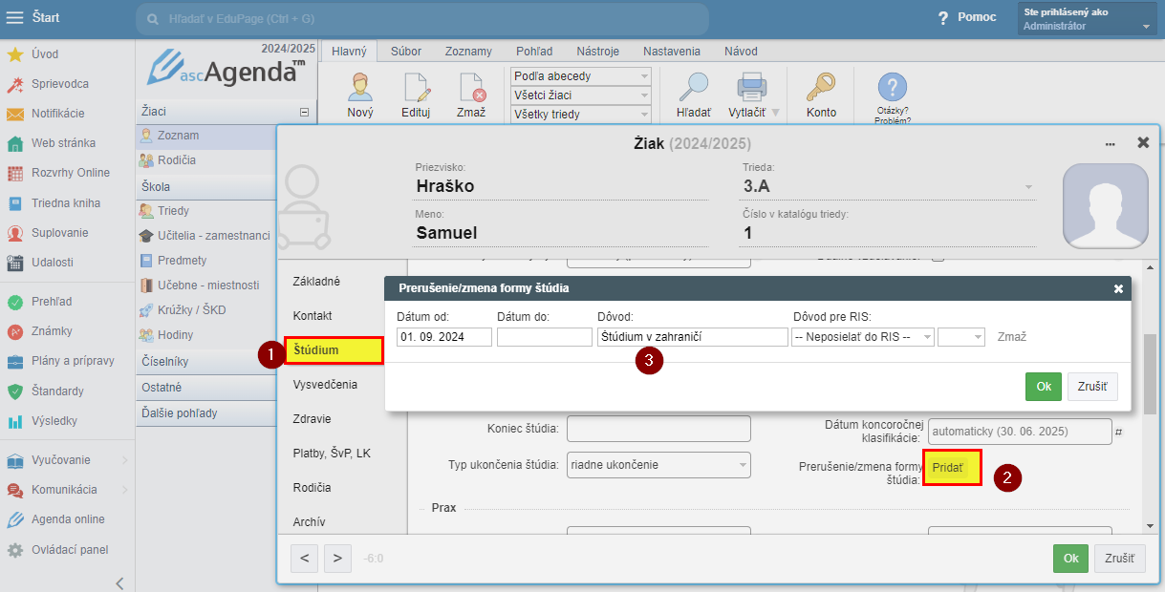Switch to the Nastavenia ribbon tab
1165x592 pixels.
(x=672, y=52)
